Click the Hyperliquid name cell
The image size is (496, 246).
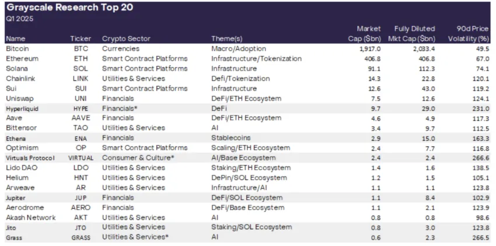pos(22,108)
